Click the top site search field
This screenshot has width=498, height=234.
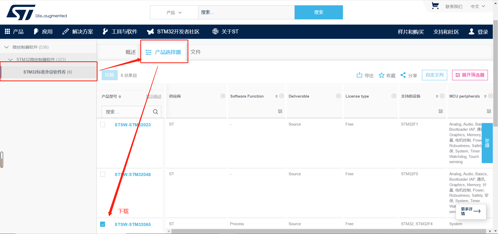pos(246,12)
